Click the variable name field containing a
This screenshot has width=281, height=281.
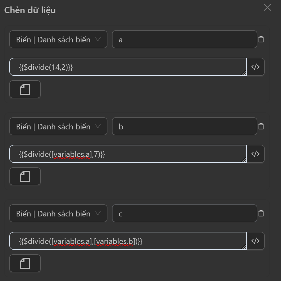(184, 39)
